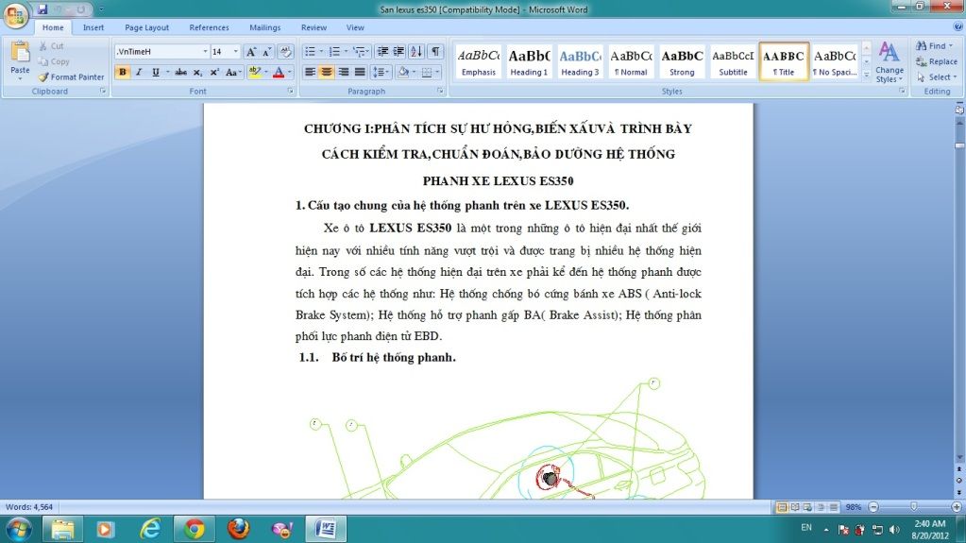Viewport: 966px width, 543px height.
Task: Apply the Heading 1 style
Action: (529, 62)
